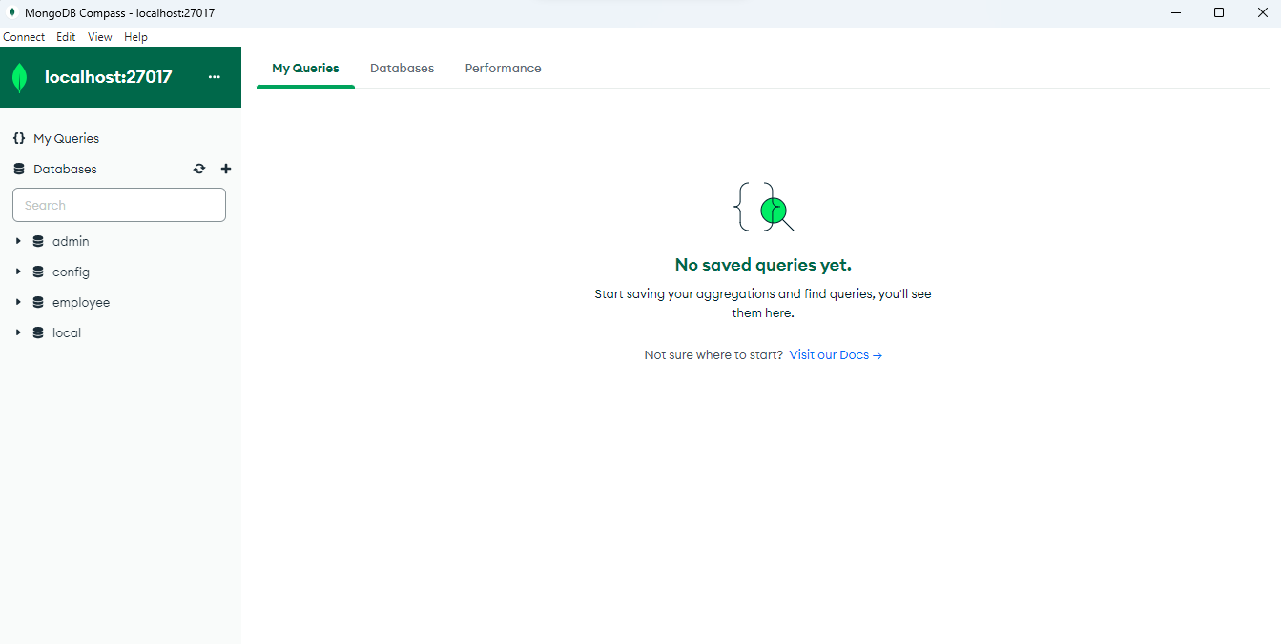
Task: Click the Databases stack icon in sidebar
Action: (19, 169)
